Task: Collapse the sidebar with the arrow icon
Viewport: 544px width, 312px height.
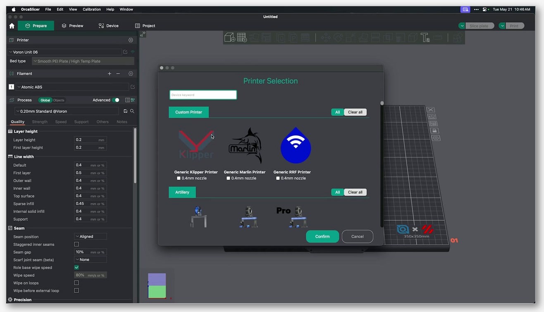Action: coord(143,35)
